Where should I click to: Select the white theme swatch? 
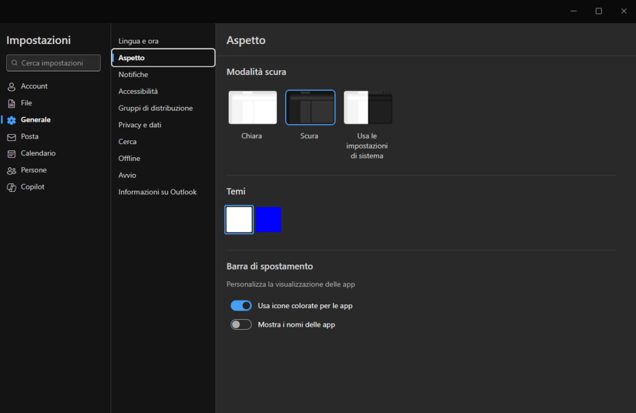pyautogui.click(x=239, y=219)
